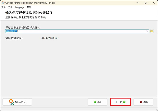
Task: Click the app logo in title bar
Action: pyautogui.click(x=3, y=3)
